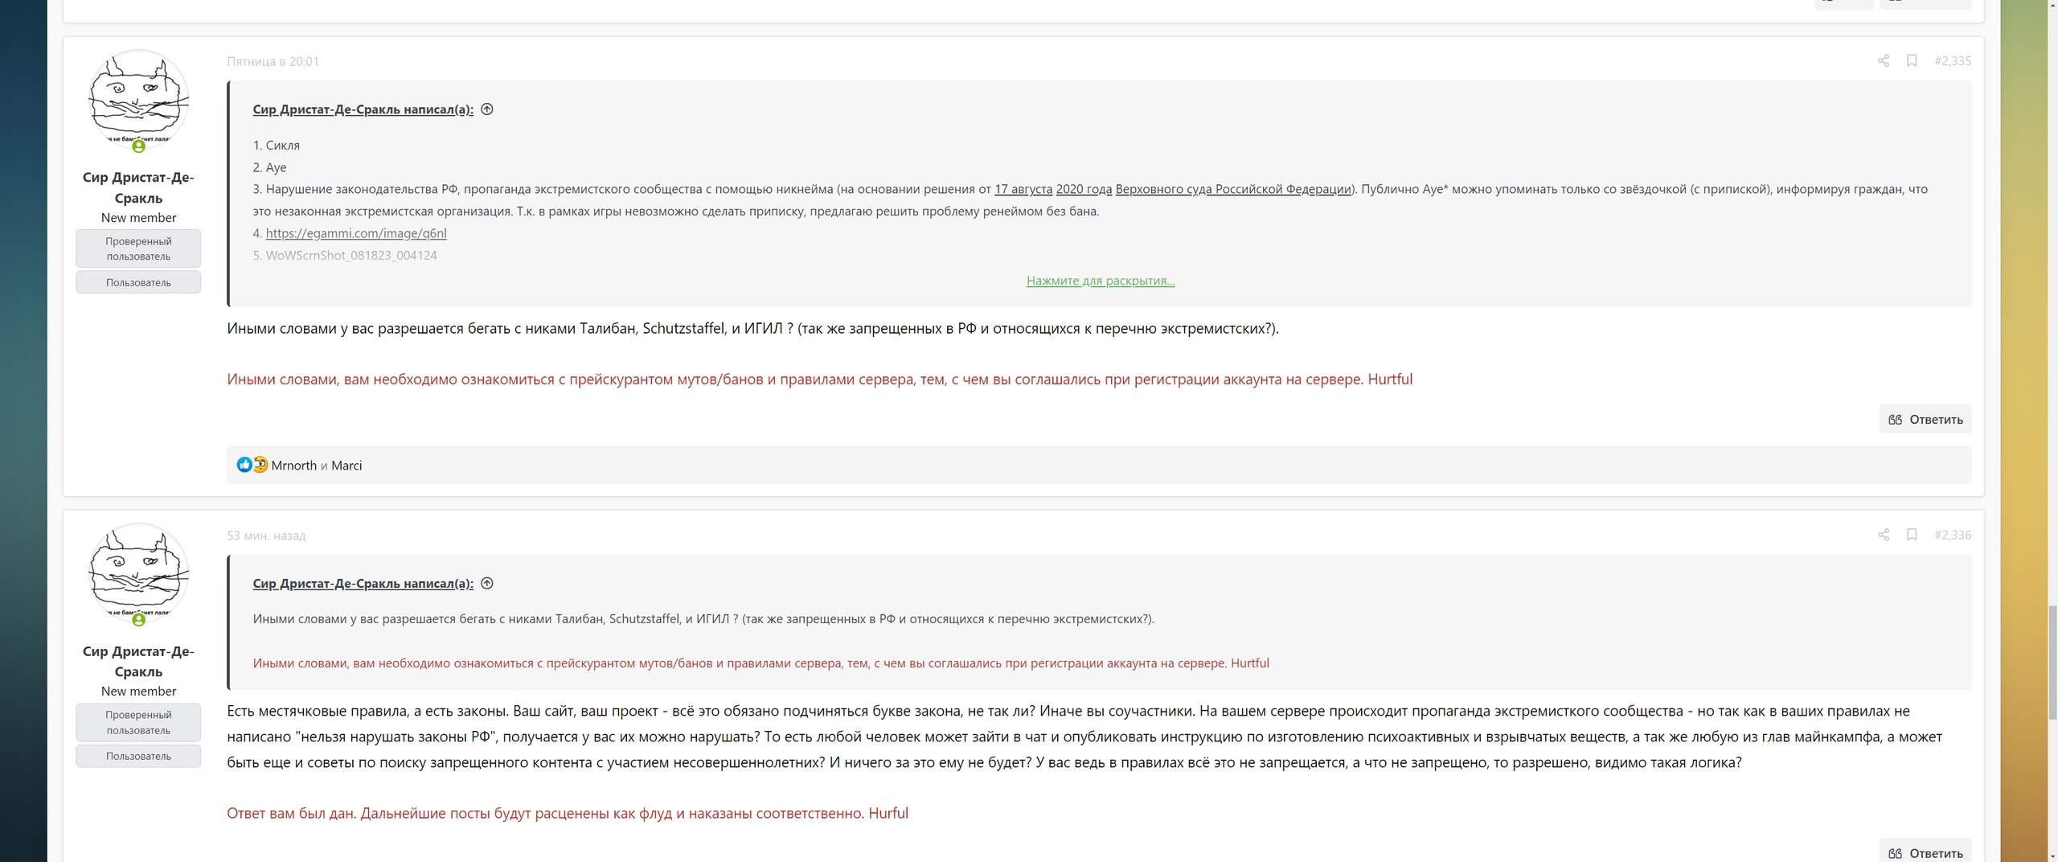Click share icon on post #2,335

click(1883, 61)
